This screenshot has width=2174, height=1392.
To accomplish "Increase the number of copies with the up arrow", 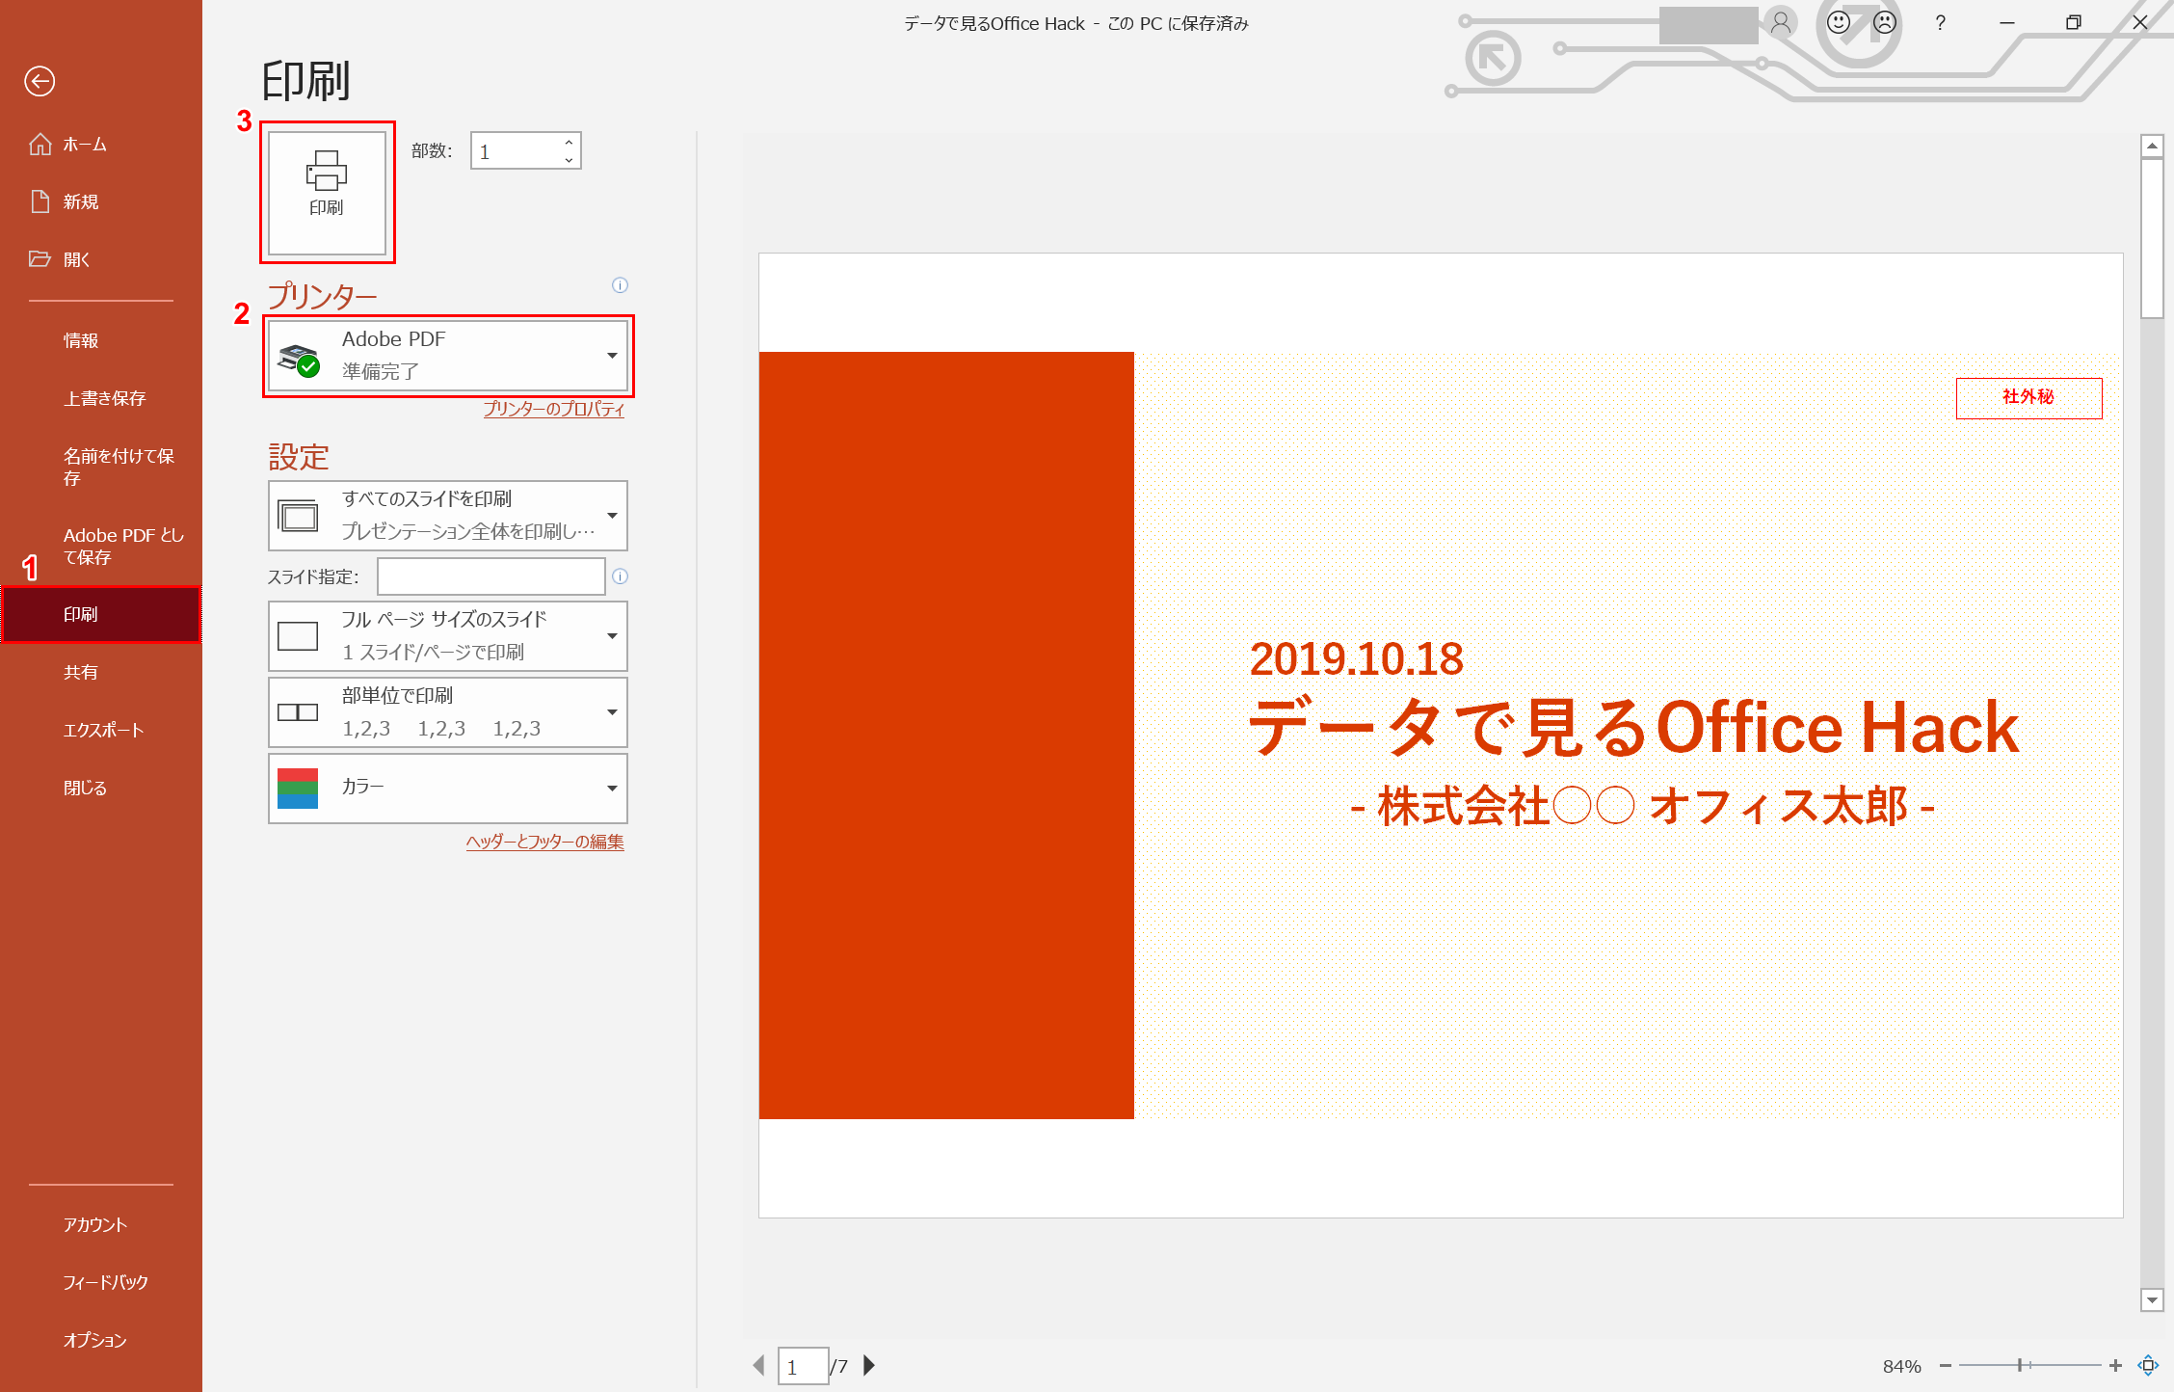I will click(569, 143).
